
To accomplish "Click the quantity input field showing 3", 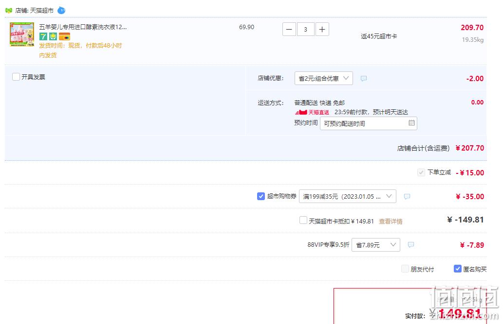I will click(x=305, y=30).
